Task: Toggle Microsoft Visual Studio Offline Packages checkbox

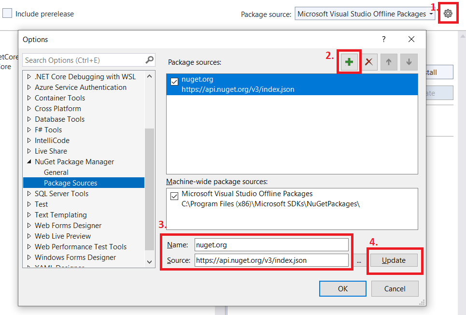Action: point(174,196)
